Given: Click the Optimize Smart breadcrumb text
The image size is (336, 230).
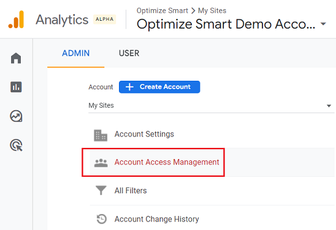Looking at the screenshot, I should pos(162,10).
